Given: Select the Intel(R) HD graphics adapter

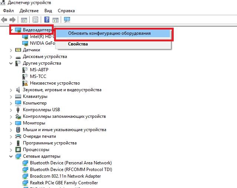Looking at the screenshot, I should point(42,37).
